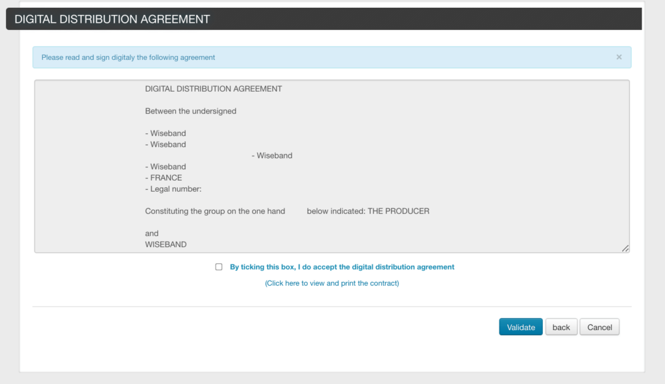Place cursor on 'Between the undersigned' line
This screenshot has height=384, width=665.
coord(190,111)
